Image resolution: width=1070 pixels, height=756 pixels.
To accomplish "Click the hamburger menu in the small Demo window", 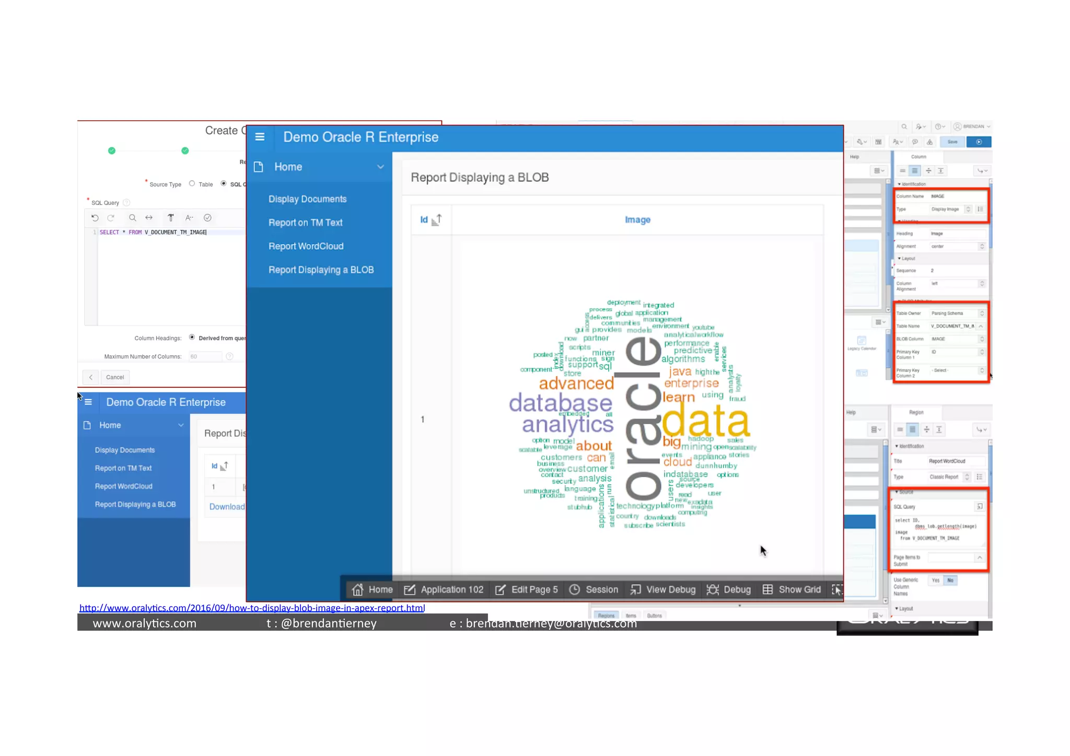I will pyautogui.click(x=88, y=402).
